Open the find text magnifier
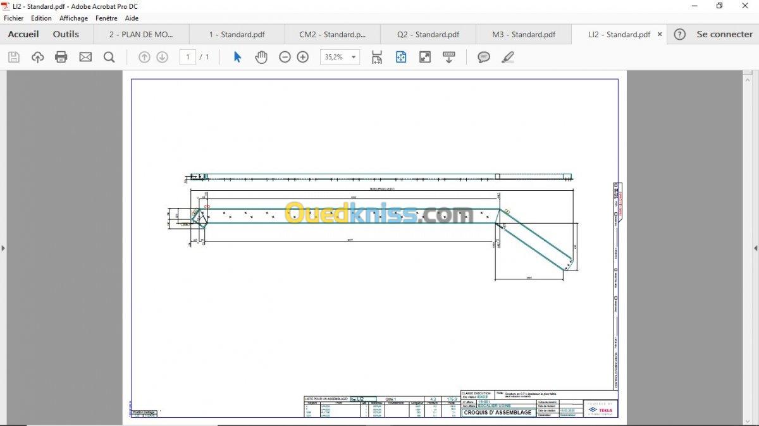Screen dimensions: 759x426 click(x=109, y=58)
